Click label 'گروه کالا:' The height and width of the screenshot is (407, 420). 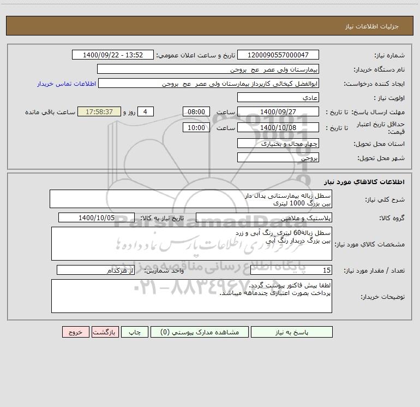392,218
